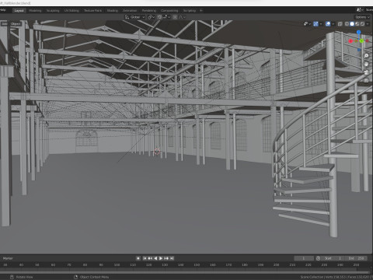Switch to the Shading workspace tab

113,11
